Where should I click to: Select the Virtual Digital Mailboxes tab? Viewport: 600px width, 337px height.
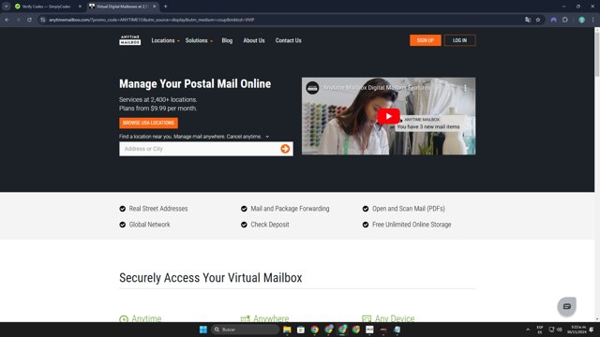pyautogui.click(x=121, y=7)
